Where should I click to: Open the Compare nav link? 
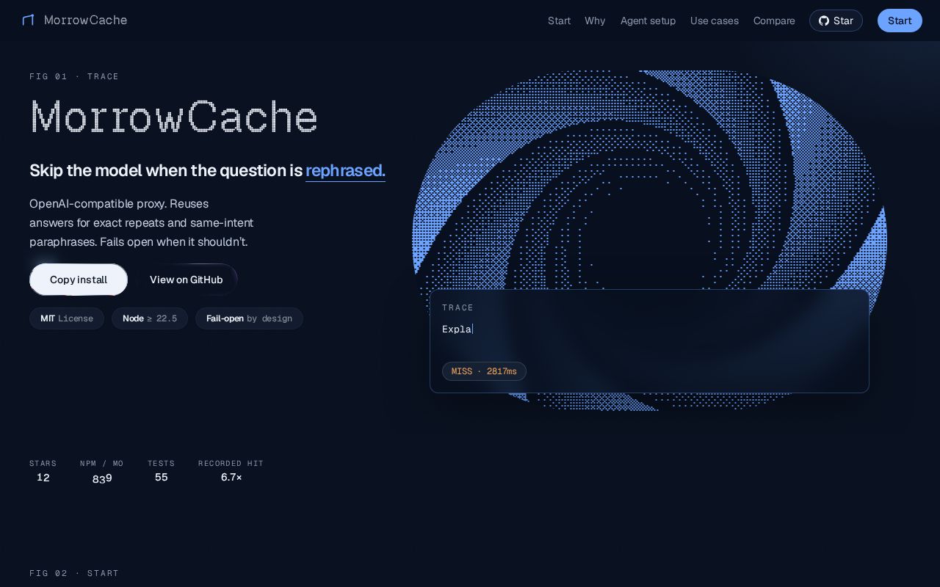pyautogui.click(x=774, y=21)
